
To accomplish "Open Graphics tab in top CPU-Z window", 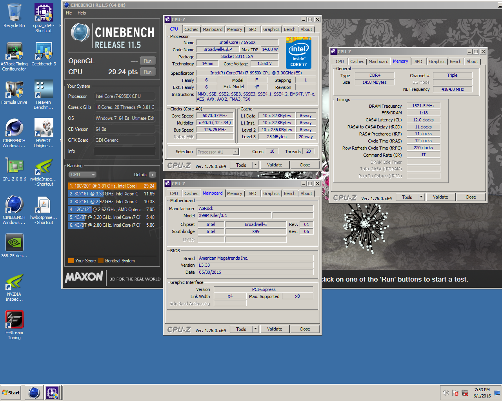I will coord(271,29).
